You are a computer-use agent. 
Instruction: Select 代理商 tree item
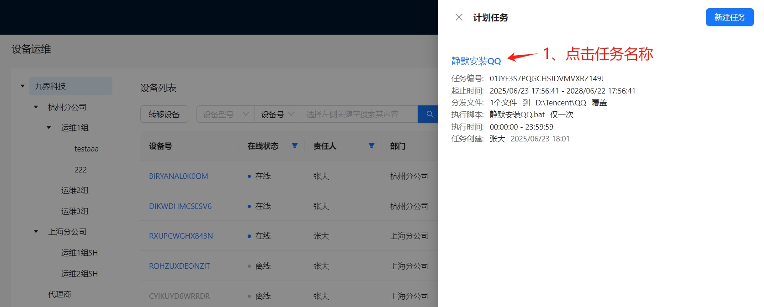coord(60,294)
